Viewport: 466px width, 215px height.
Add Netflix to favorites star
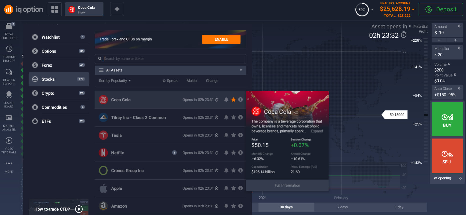click(233, 153)
